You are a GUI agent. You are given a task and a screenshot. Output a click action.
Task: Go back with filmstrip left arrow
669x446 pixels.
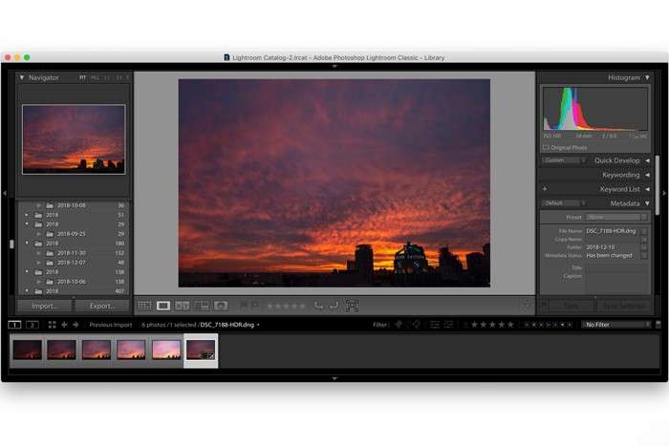pos(64,325)
